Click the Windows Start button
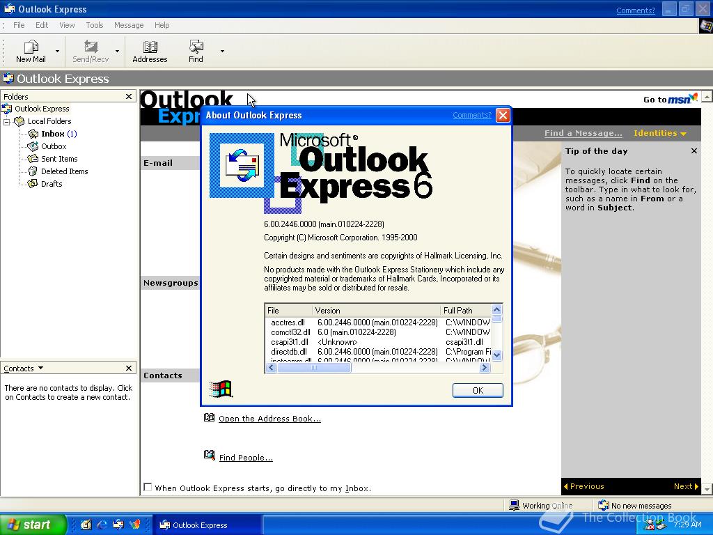 click(33, 525)
